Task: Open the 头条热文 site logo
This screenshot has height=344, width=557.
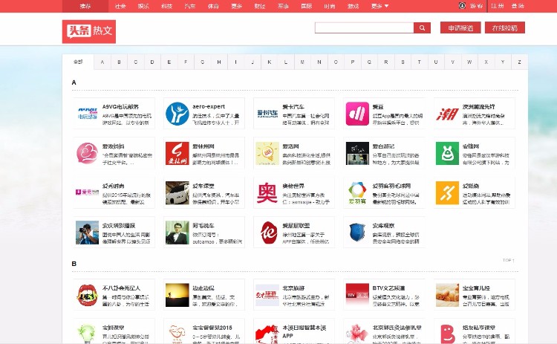Action: 89,31
